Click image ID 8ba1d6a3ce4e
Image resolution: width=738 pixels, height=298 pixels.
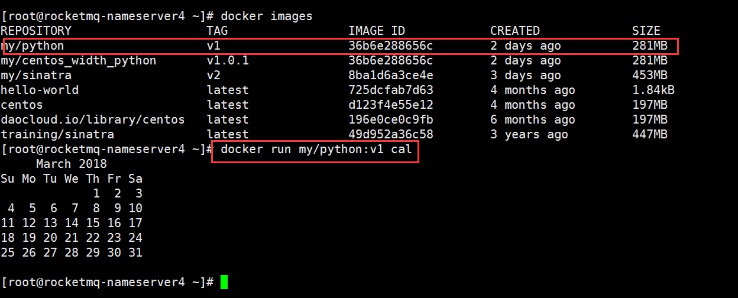[391, 75]
